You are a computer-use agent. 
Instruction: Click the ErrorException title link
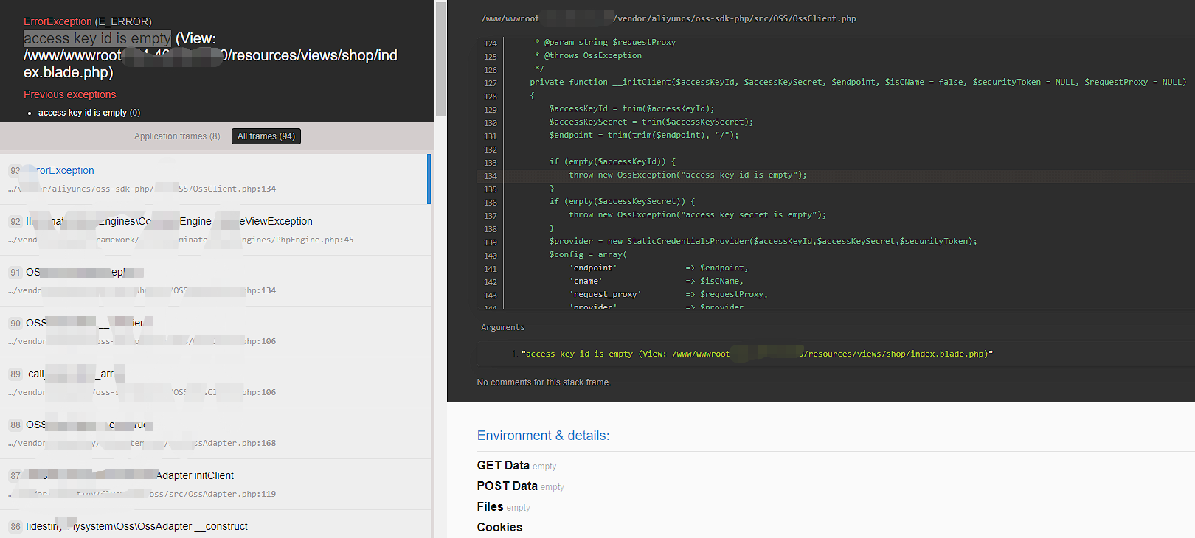pyautogui.click(x=58, y=21)
